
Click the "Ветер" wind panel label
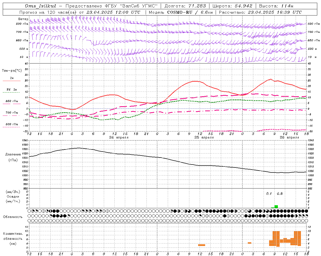point(23,19)
